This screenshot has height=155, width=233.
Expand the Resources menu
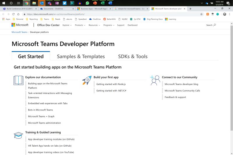click(94, 25)
